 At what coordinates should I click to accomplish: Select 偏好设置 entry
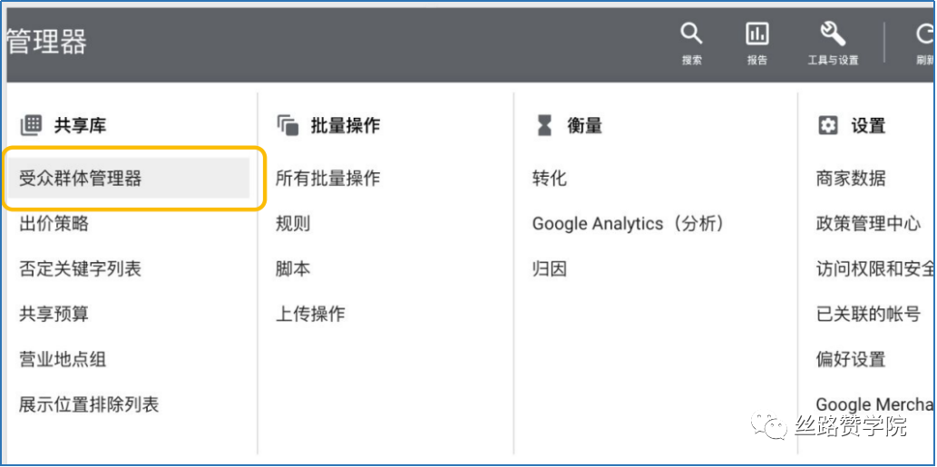point(851,359)
